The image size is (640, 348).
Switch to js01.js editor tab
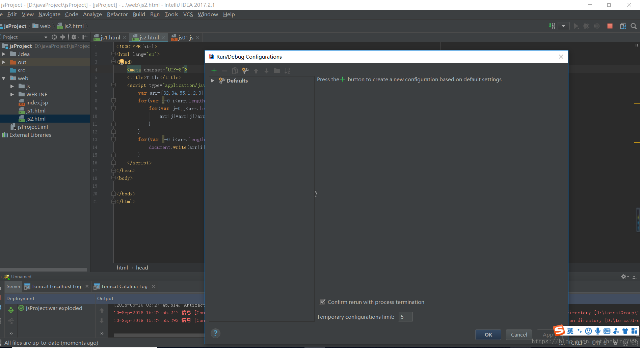tap(186, 37)
